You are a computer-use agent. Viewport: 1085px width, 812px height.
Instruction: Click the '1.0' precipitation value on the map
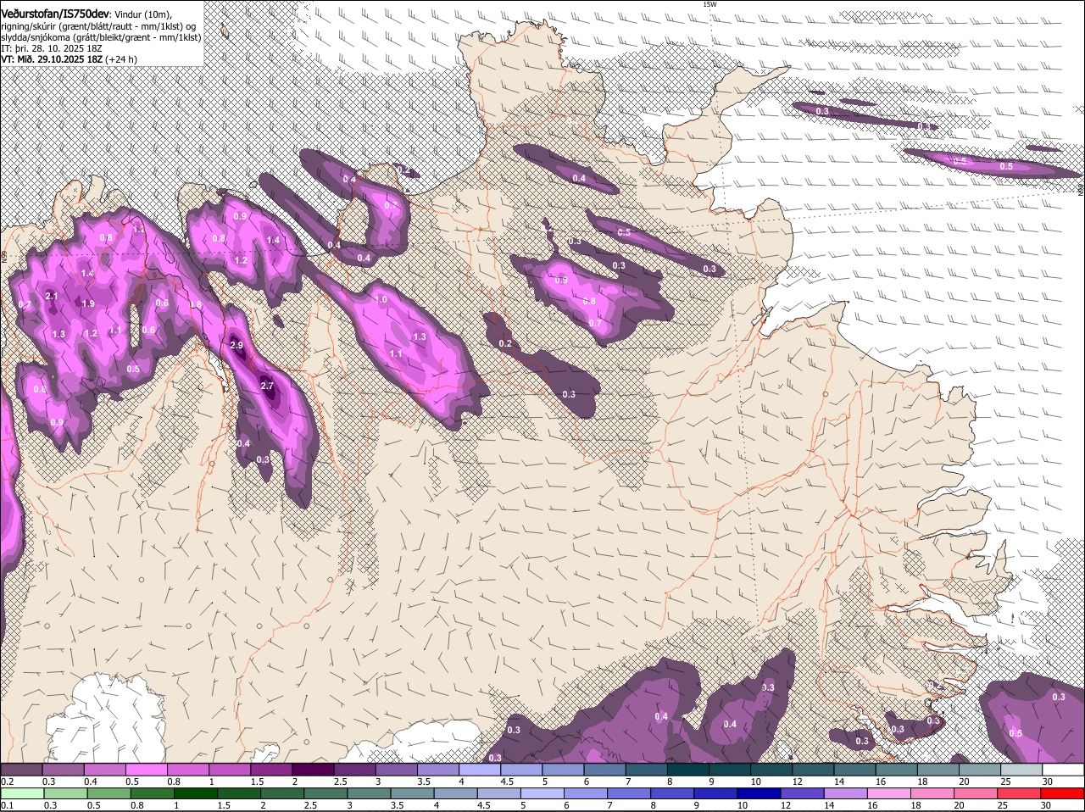[x=381, y=300]
